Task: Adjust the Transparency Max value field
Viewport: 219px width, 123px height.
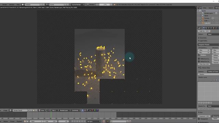Action: (x=204, y=50)
